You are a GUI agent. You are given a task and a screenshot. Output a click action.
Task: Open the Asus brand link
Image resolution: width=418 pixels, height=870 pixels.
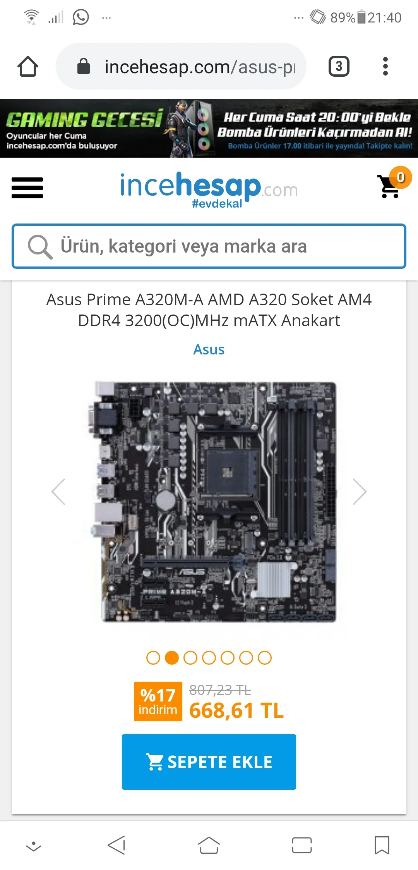[209, 349]
